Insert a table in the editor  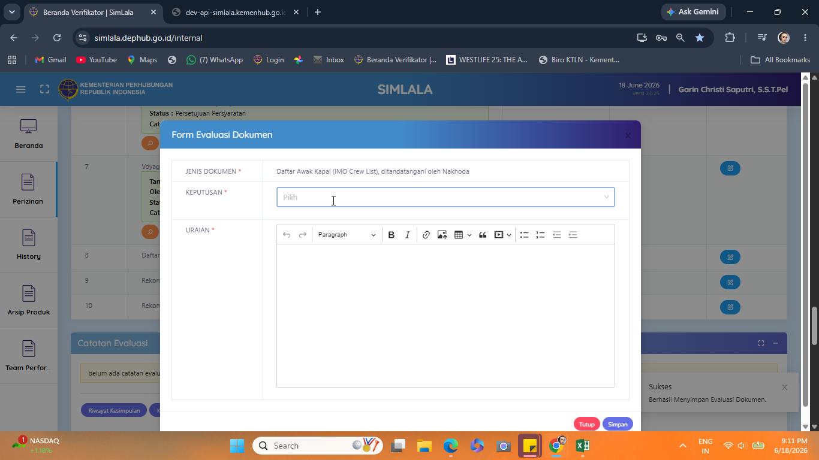tap(459, 235)
